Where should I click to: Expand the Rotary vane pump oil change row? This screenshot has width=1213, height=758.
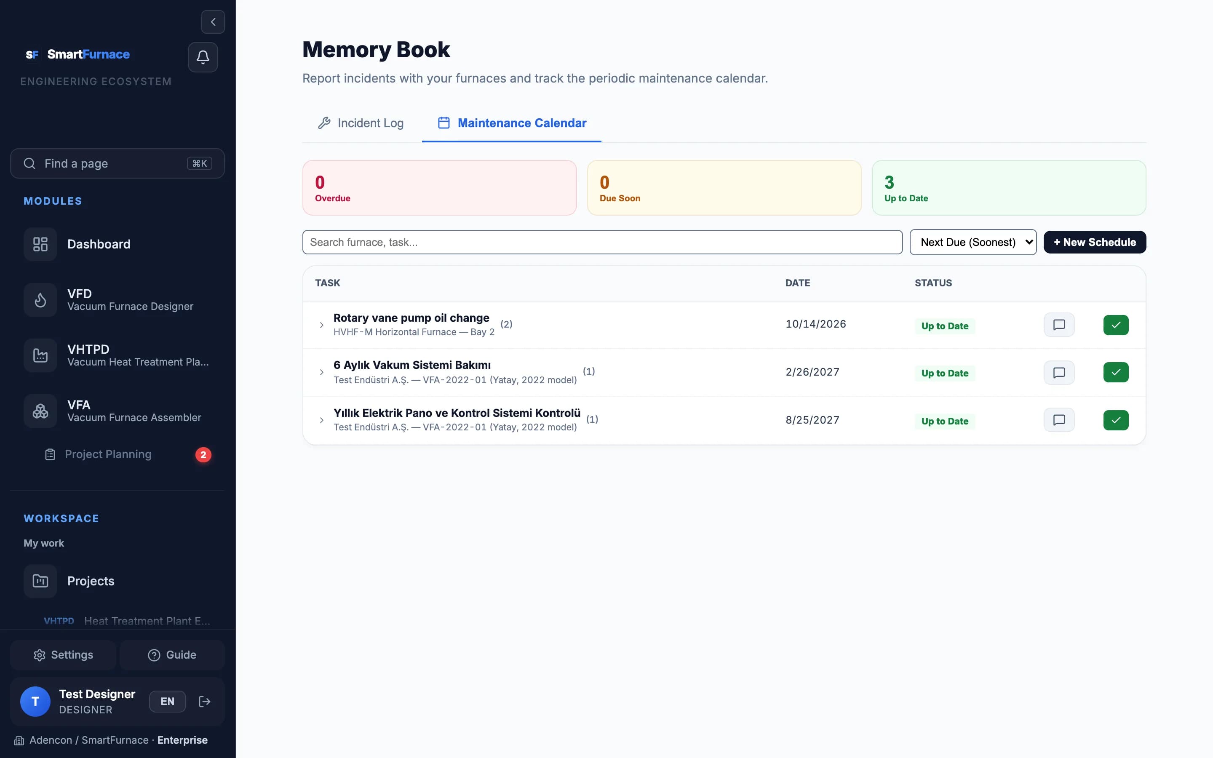322,325
